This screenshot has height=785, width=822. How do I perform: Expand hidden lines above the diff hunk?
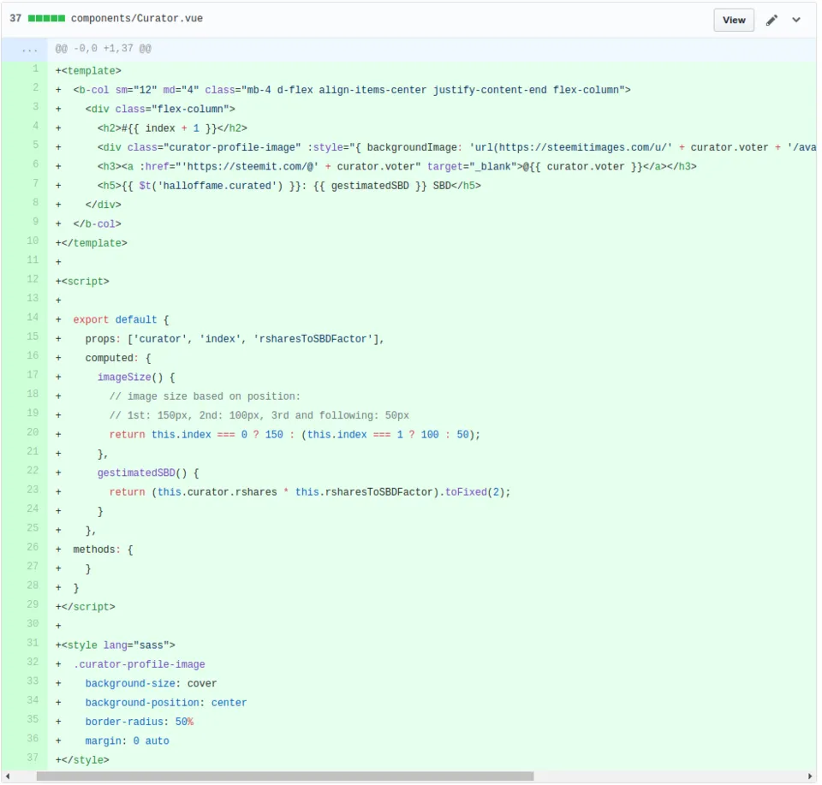25,50
